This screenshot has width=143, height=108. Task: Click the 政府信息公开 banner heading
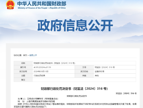(75, 25)
